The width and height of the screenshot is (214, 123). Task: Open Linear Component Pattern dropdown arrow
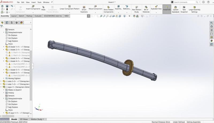[x=70, y=13]
